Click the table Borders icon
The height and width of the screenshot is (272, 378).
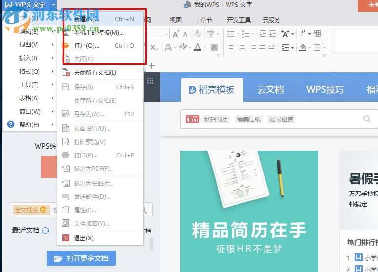[317, 48]
